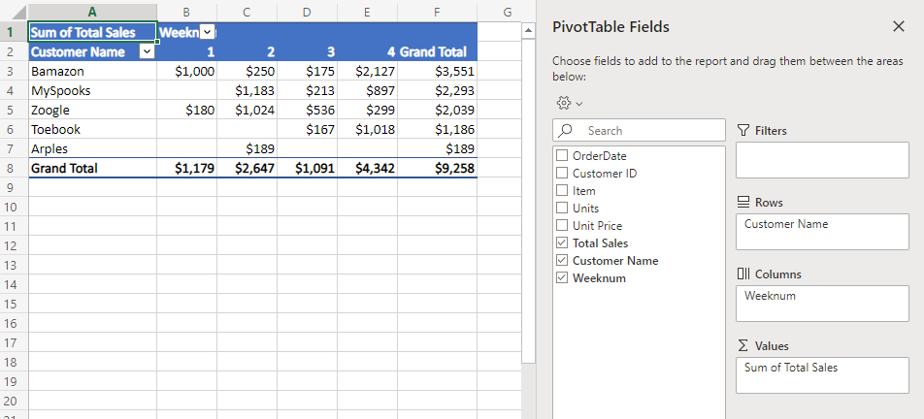Click the Filters funnel icon

click(x=743, y=131)
